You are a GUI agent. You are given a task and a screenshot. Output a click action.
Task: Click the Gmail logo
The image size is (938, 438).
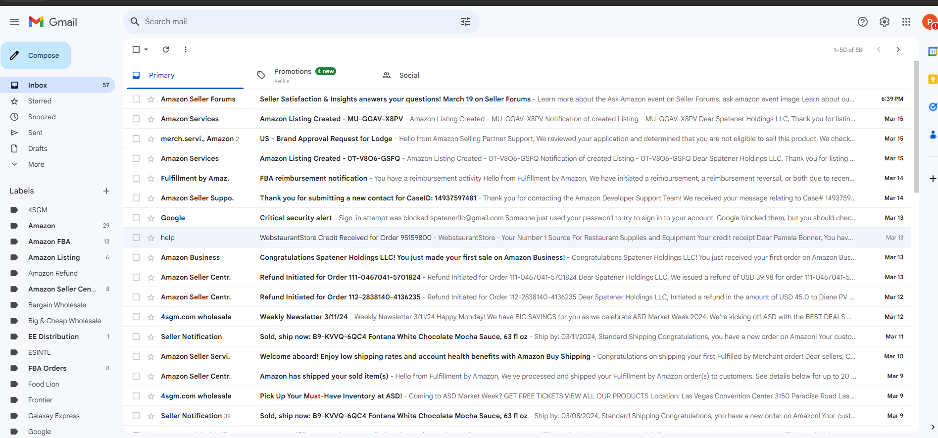[x=53, y=22]
